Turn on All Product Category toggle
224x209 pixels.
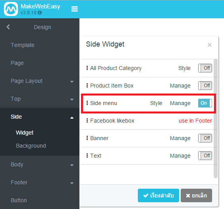tap(205, 68)
